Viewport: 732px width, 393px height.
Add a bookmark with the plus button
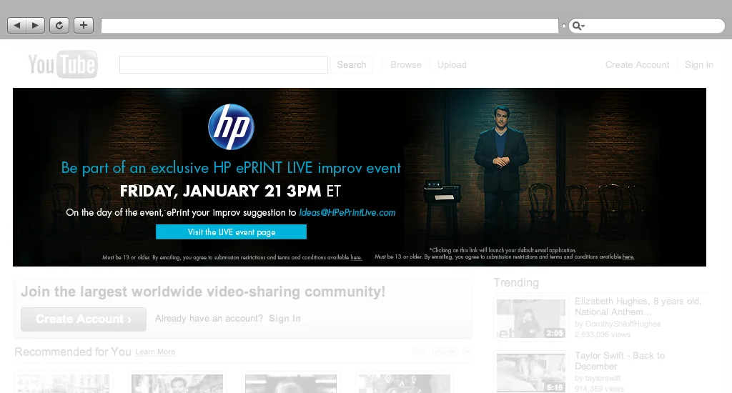pyautogui.click(x=84, y=25)
